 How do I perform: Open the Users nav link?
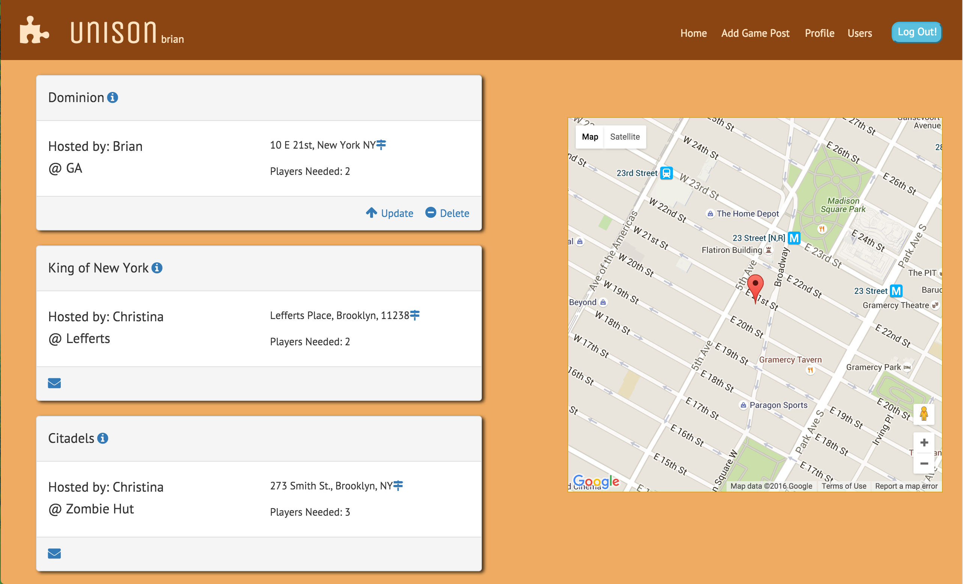tap(859, 33)
